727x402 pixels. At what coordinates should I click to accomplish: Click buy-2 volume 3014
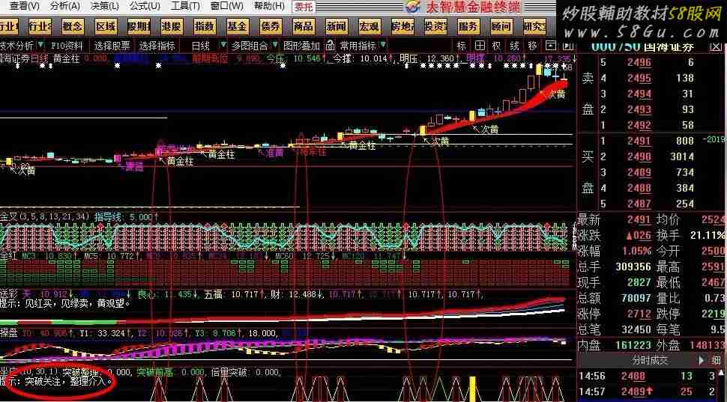coord(682,156)
